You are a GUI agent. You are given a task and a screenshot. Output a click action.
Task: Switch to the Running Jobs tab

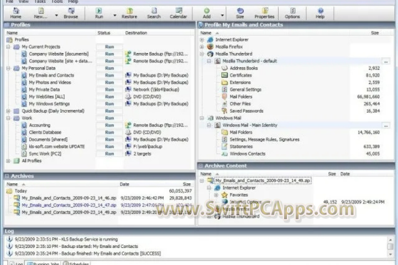[x=43, y=263]
